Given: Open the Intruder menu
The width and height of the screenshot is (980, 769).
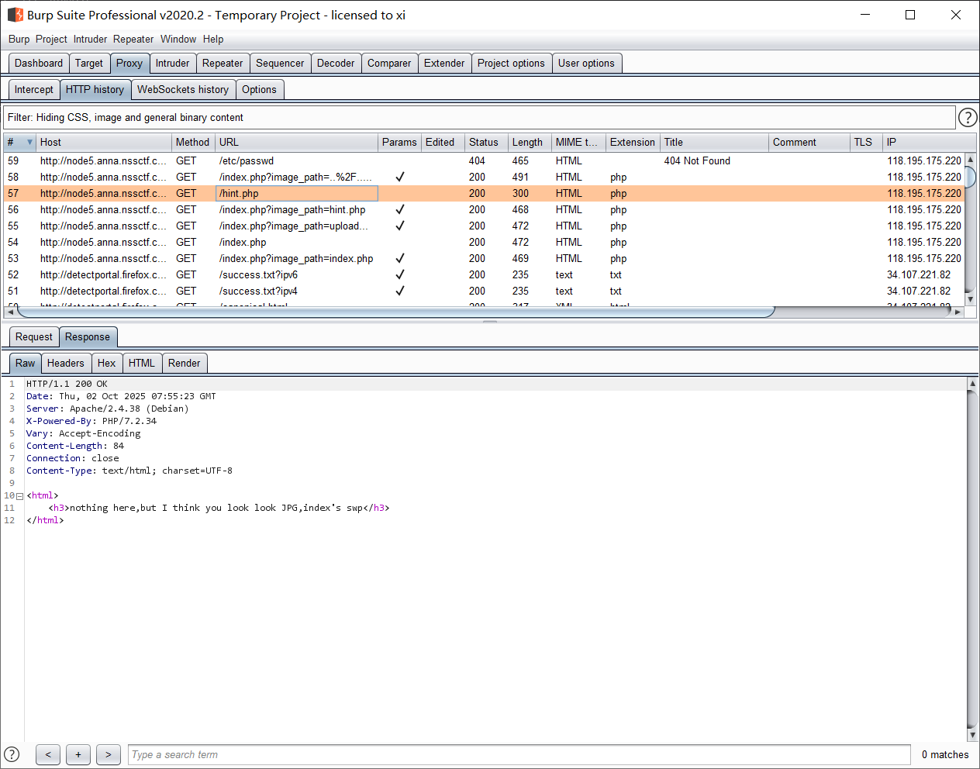Looking at the screenshot, I should [x=90, y=40].
